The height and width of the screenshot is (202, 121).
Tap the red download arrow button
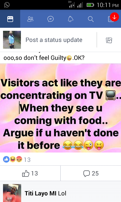pyautogui.click(x=114, y=17)
